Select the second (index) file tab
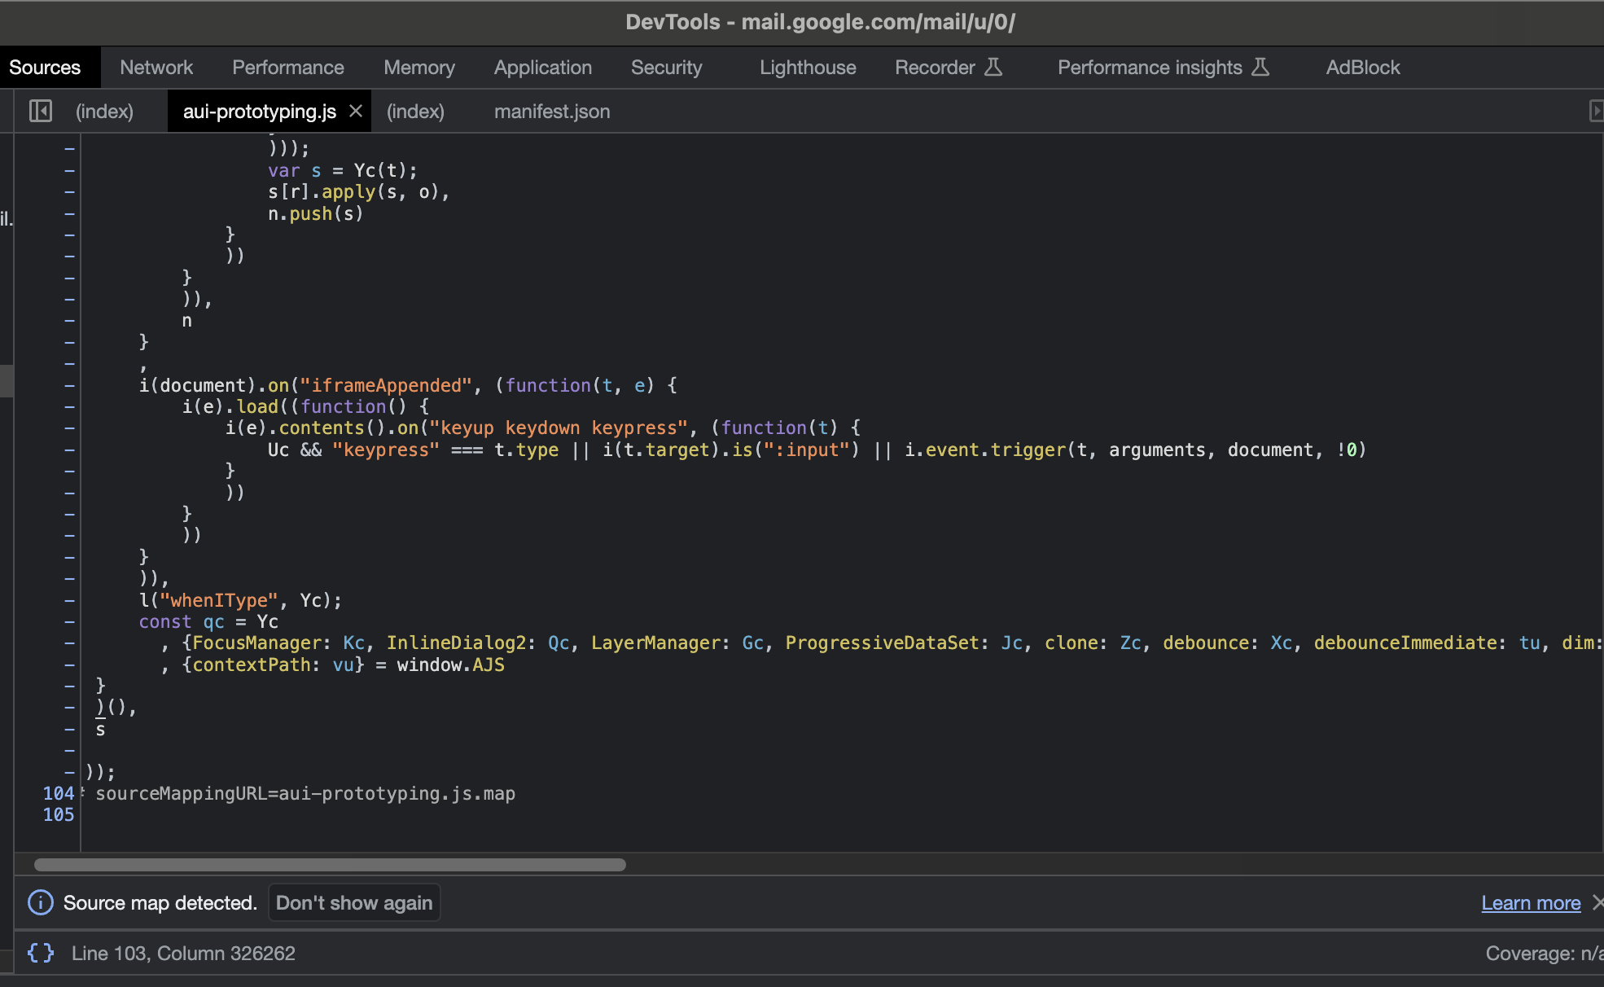This screenshot has height=987, width=1604. [415, 111]
